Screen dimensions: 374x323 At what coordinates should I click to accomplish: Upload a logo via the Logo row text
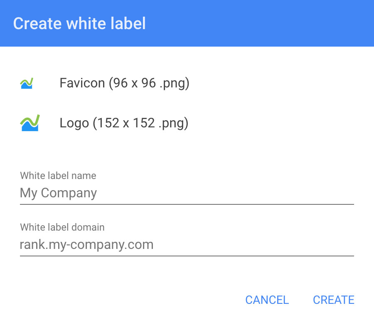124,123
